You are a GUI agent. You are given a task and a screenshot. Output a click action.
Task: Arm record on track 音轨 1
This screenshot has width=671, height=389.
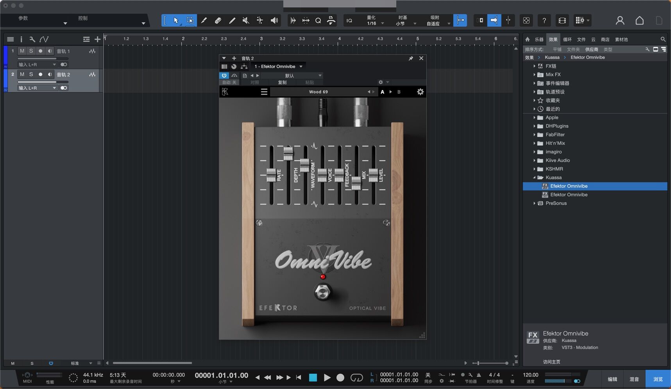40,51
